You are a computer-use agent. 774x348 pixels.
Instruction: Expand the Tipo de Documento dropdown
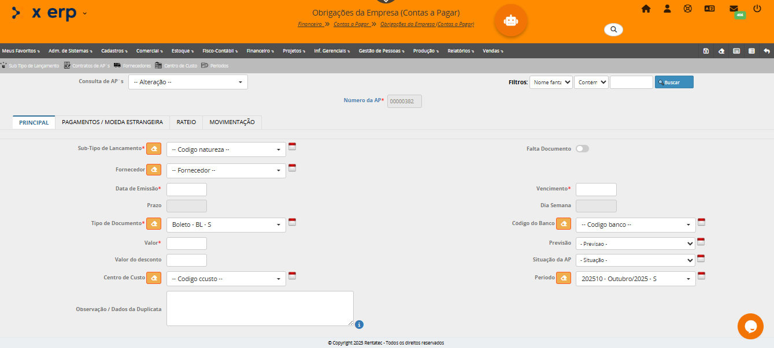226,224
